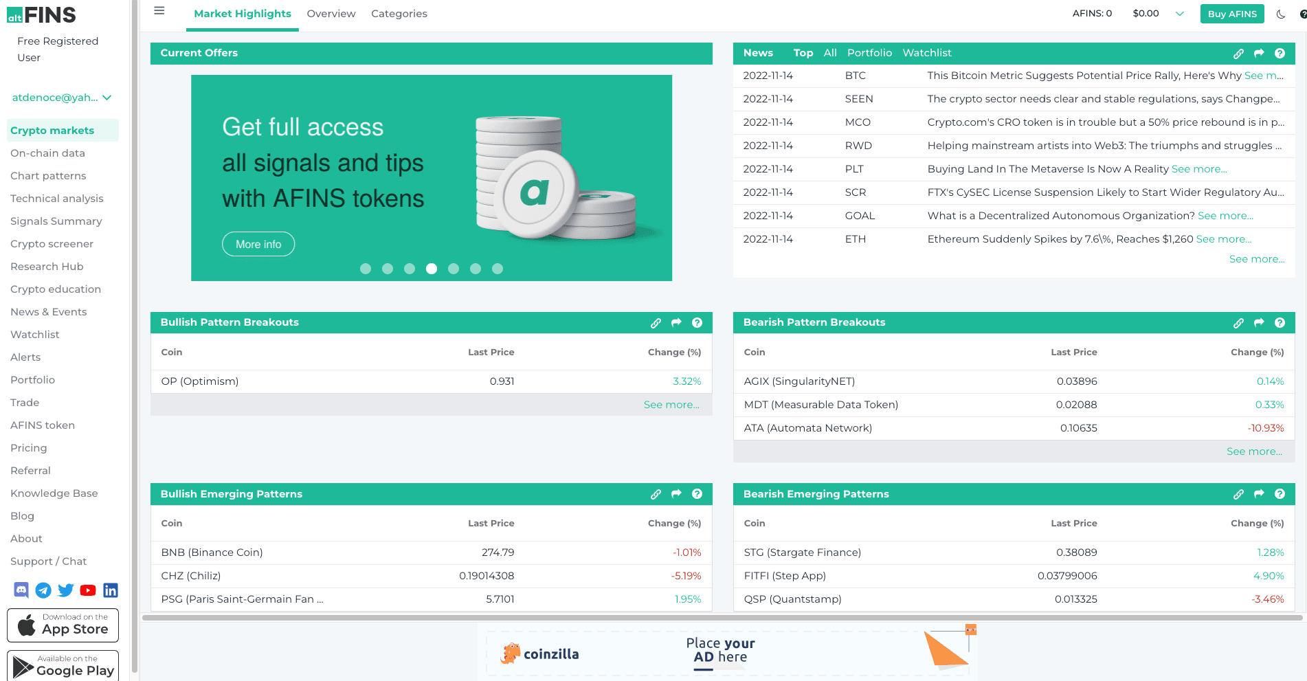Open Telegram social icon in sidebar
Image resolution: width=1307 pixels, height=681 pixels.
[x=43, y=590]
